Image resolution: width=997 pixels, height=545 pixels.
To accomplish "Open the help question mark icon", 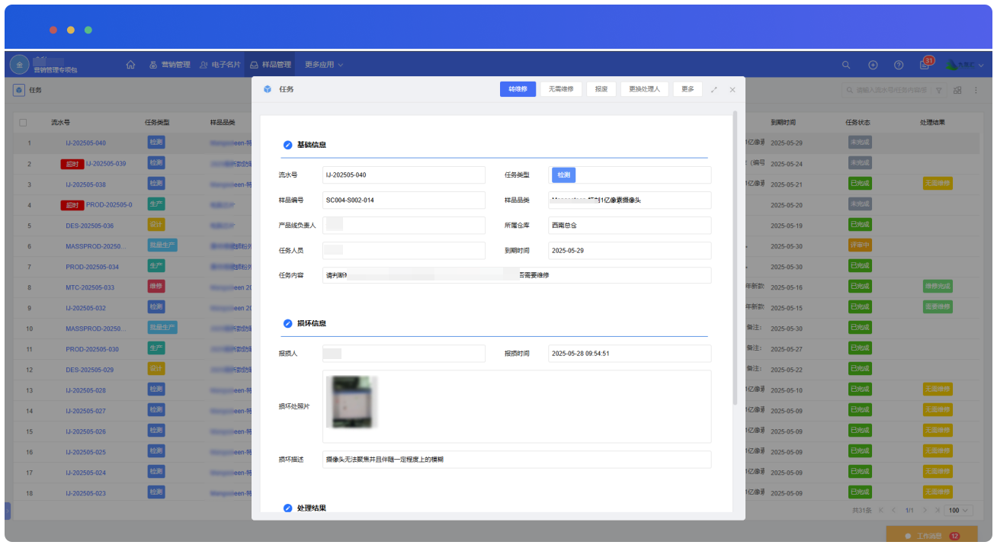I will coord(899,65).
